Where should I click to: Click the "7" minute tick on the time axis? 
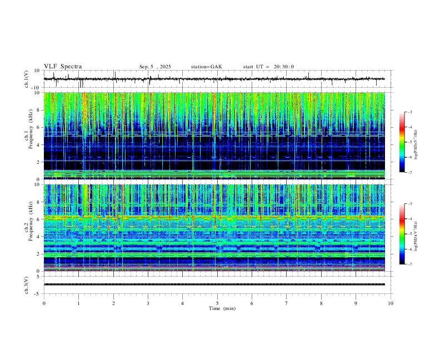point(287,303)
